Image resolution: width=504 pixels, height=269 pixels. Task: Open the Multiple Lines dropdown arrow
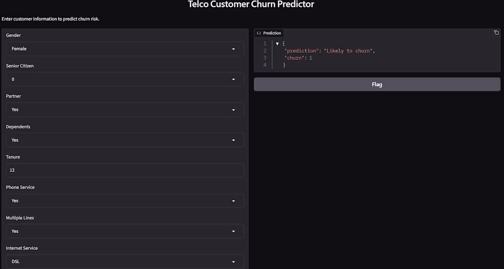point(233,231)
